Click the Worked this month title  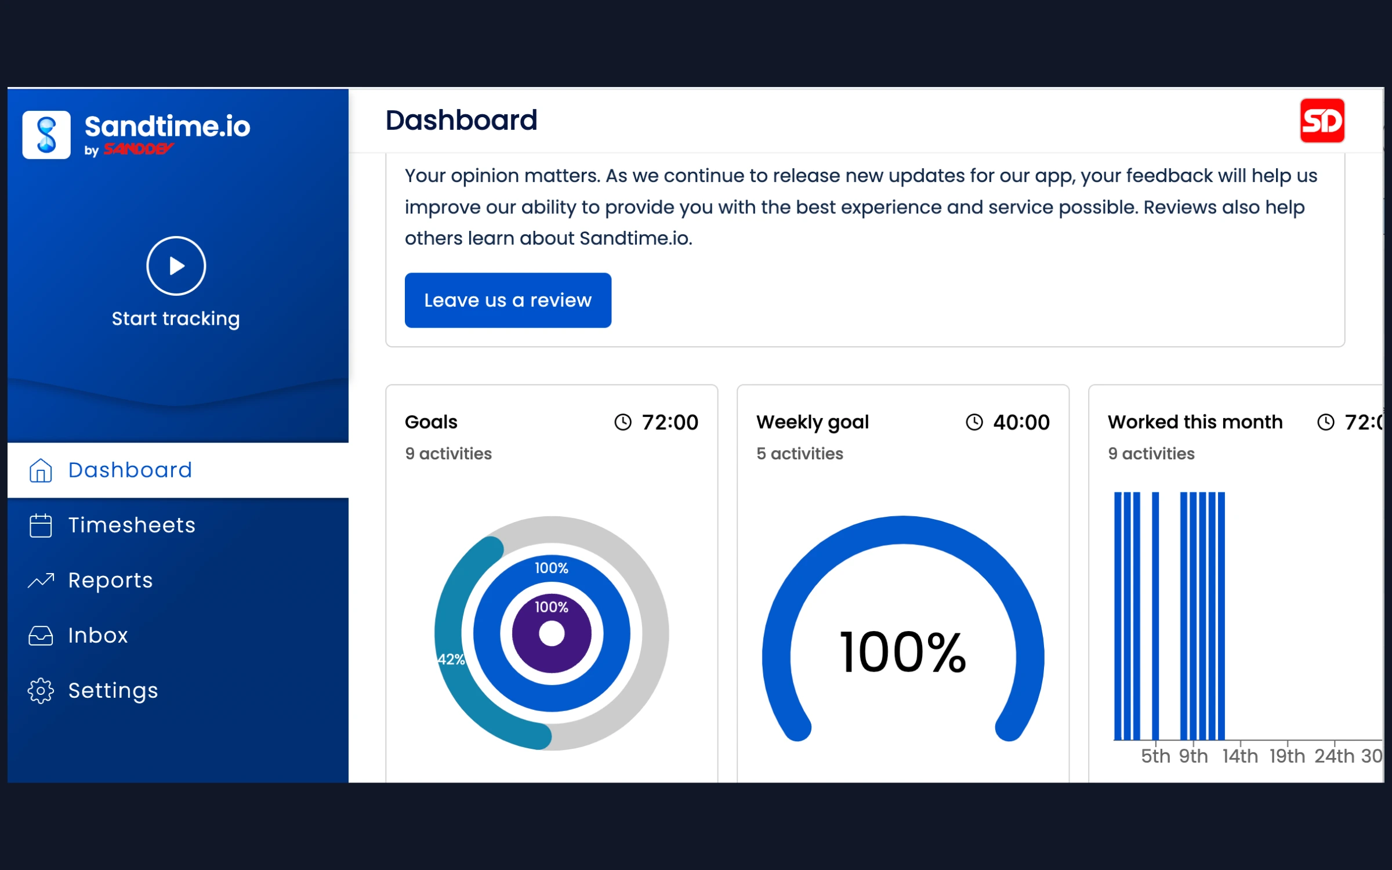pyautogui.click(x=1195, y=422)
